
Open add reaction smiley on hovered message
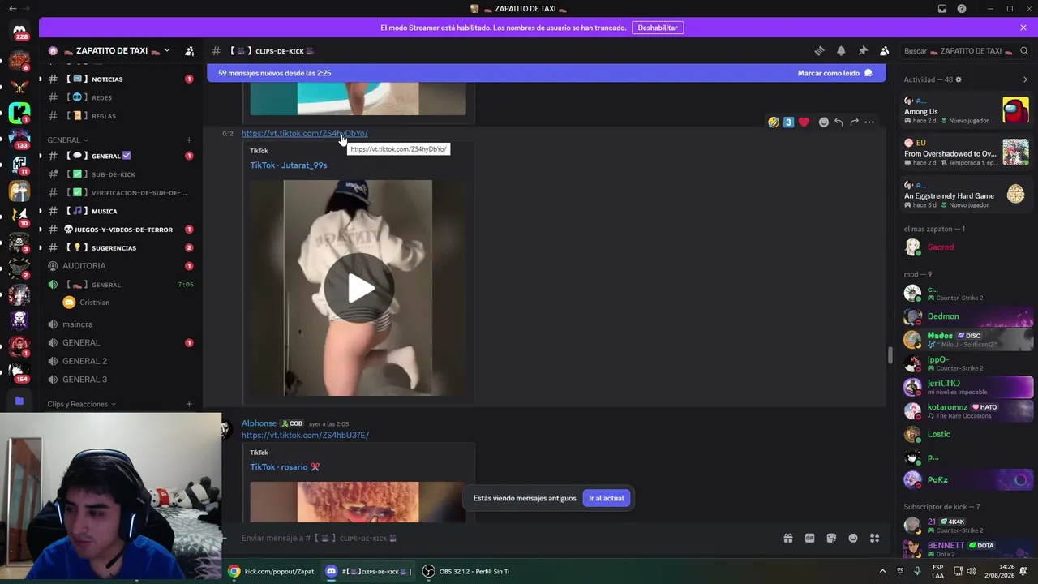[x=824, y=122]
